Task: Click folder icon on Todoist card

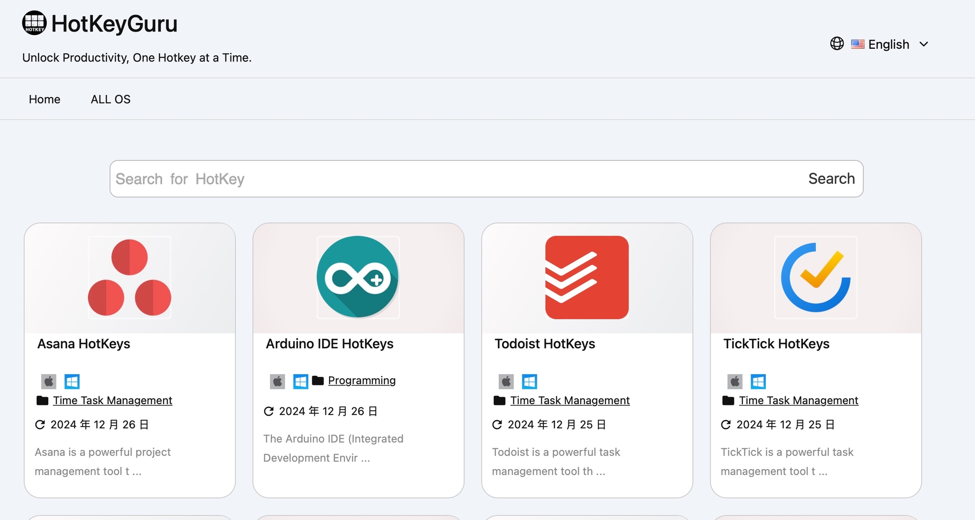Action: pos(500,401)
